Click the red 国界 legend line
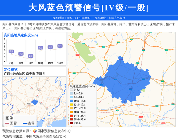Image resolution: width=178 pixels, height=140 pixels. point(7,123)
